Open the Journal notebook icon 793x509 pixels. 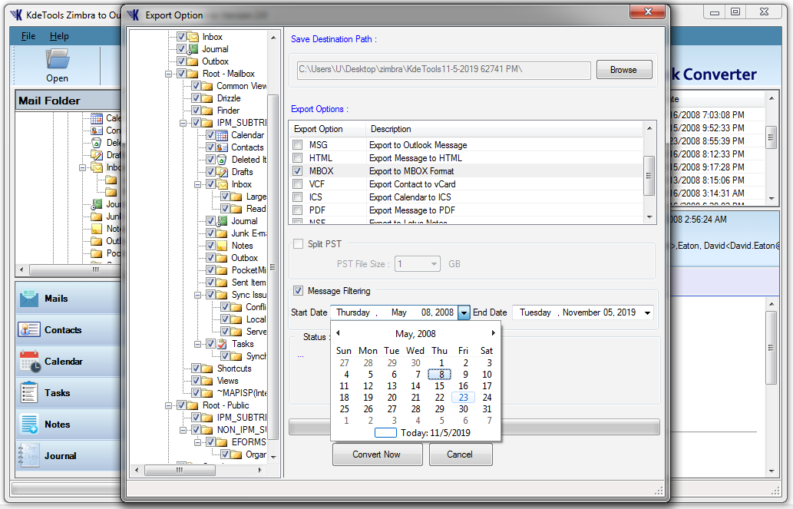(x=29, y=455)
